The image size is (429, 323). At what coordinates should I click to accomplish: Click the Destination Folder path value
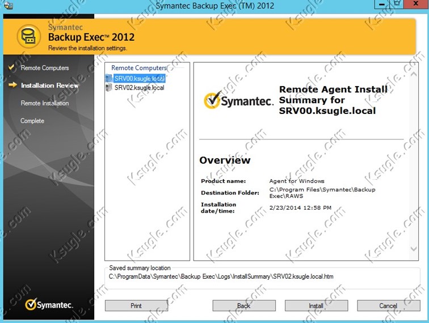322,193
